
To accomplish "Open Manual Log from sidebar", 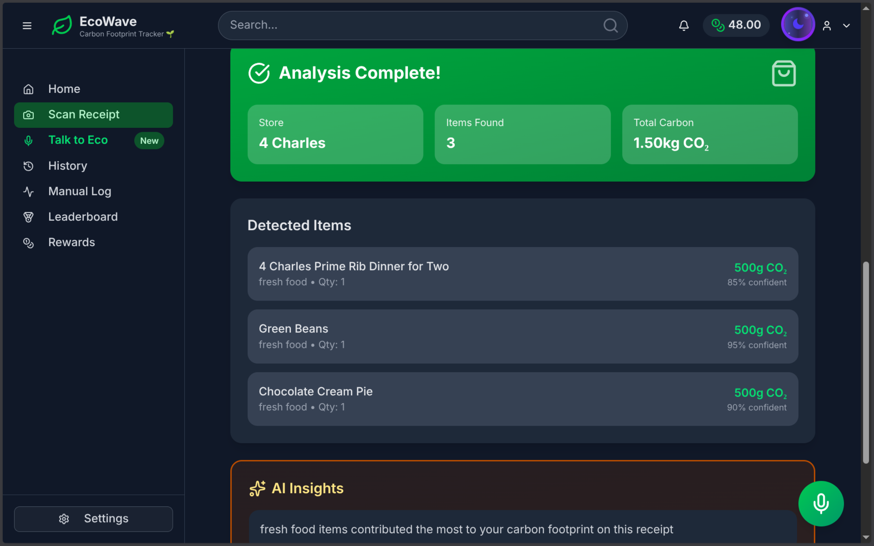I will 79,191.
